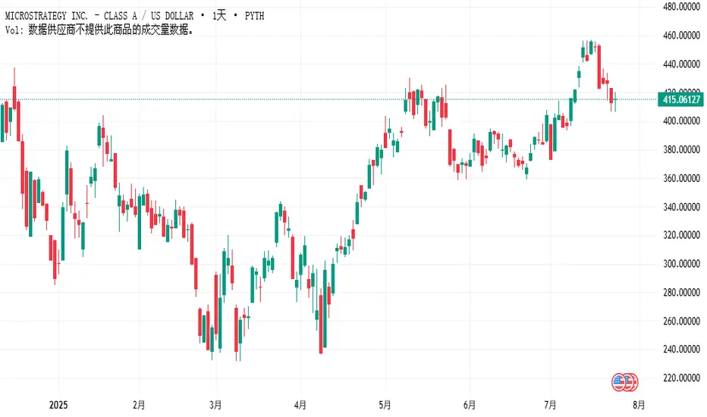Screen dimensions: 707x417
Task: Click the 220.00000 price scale label
Action: click(680, 378)
